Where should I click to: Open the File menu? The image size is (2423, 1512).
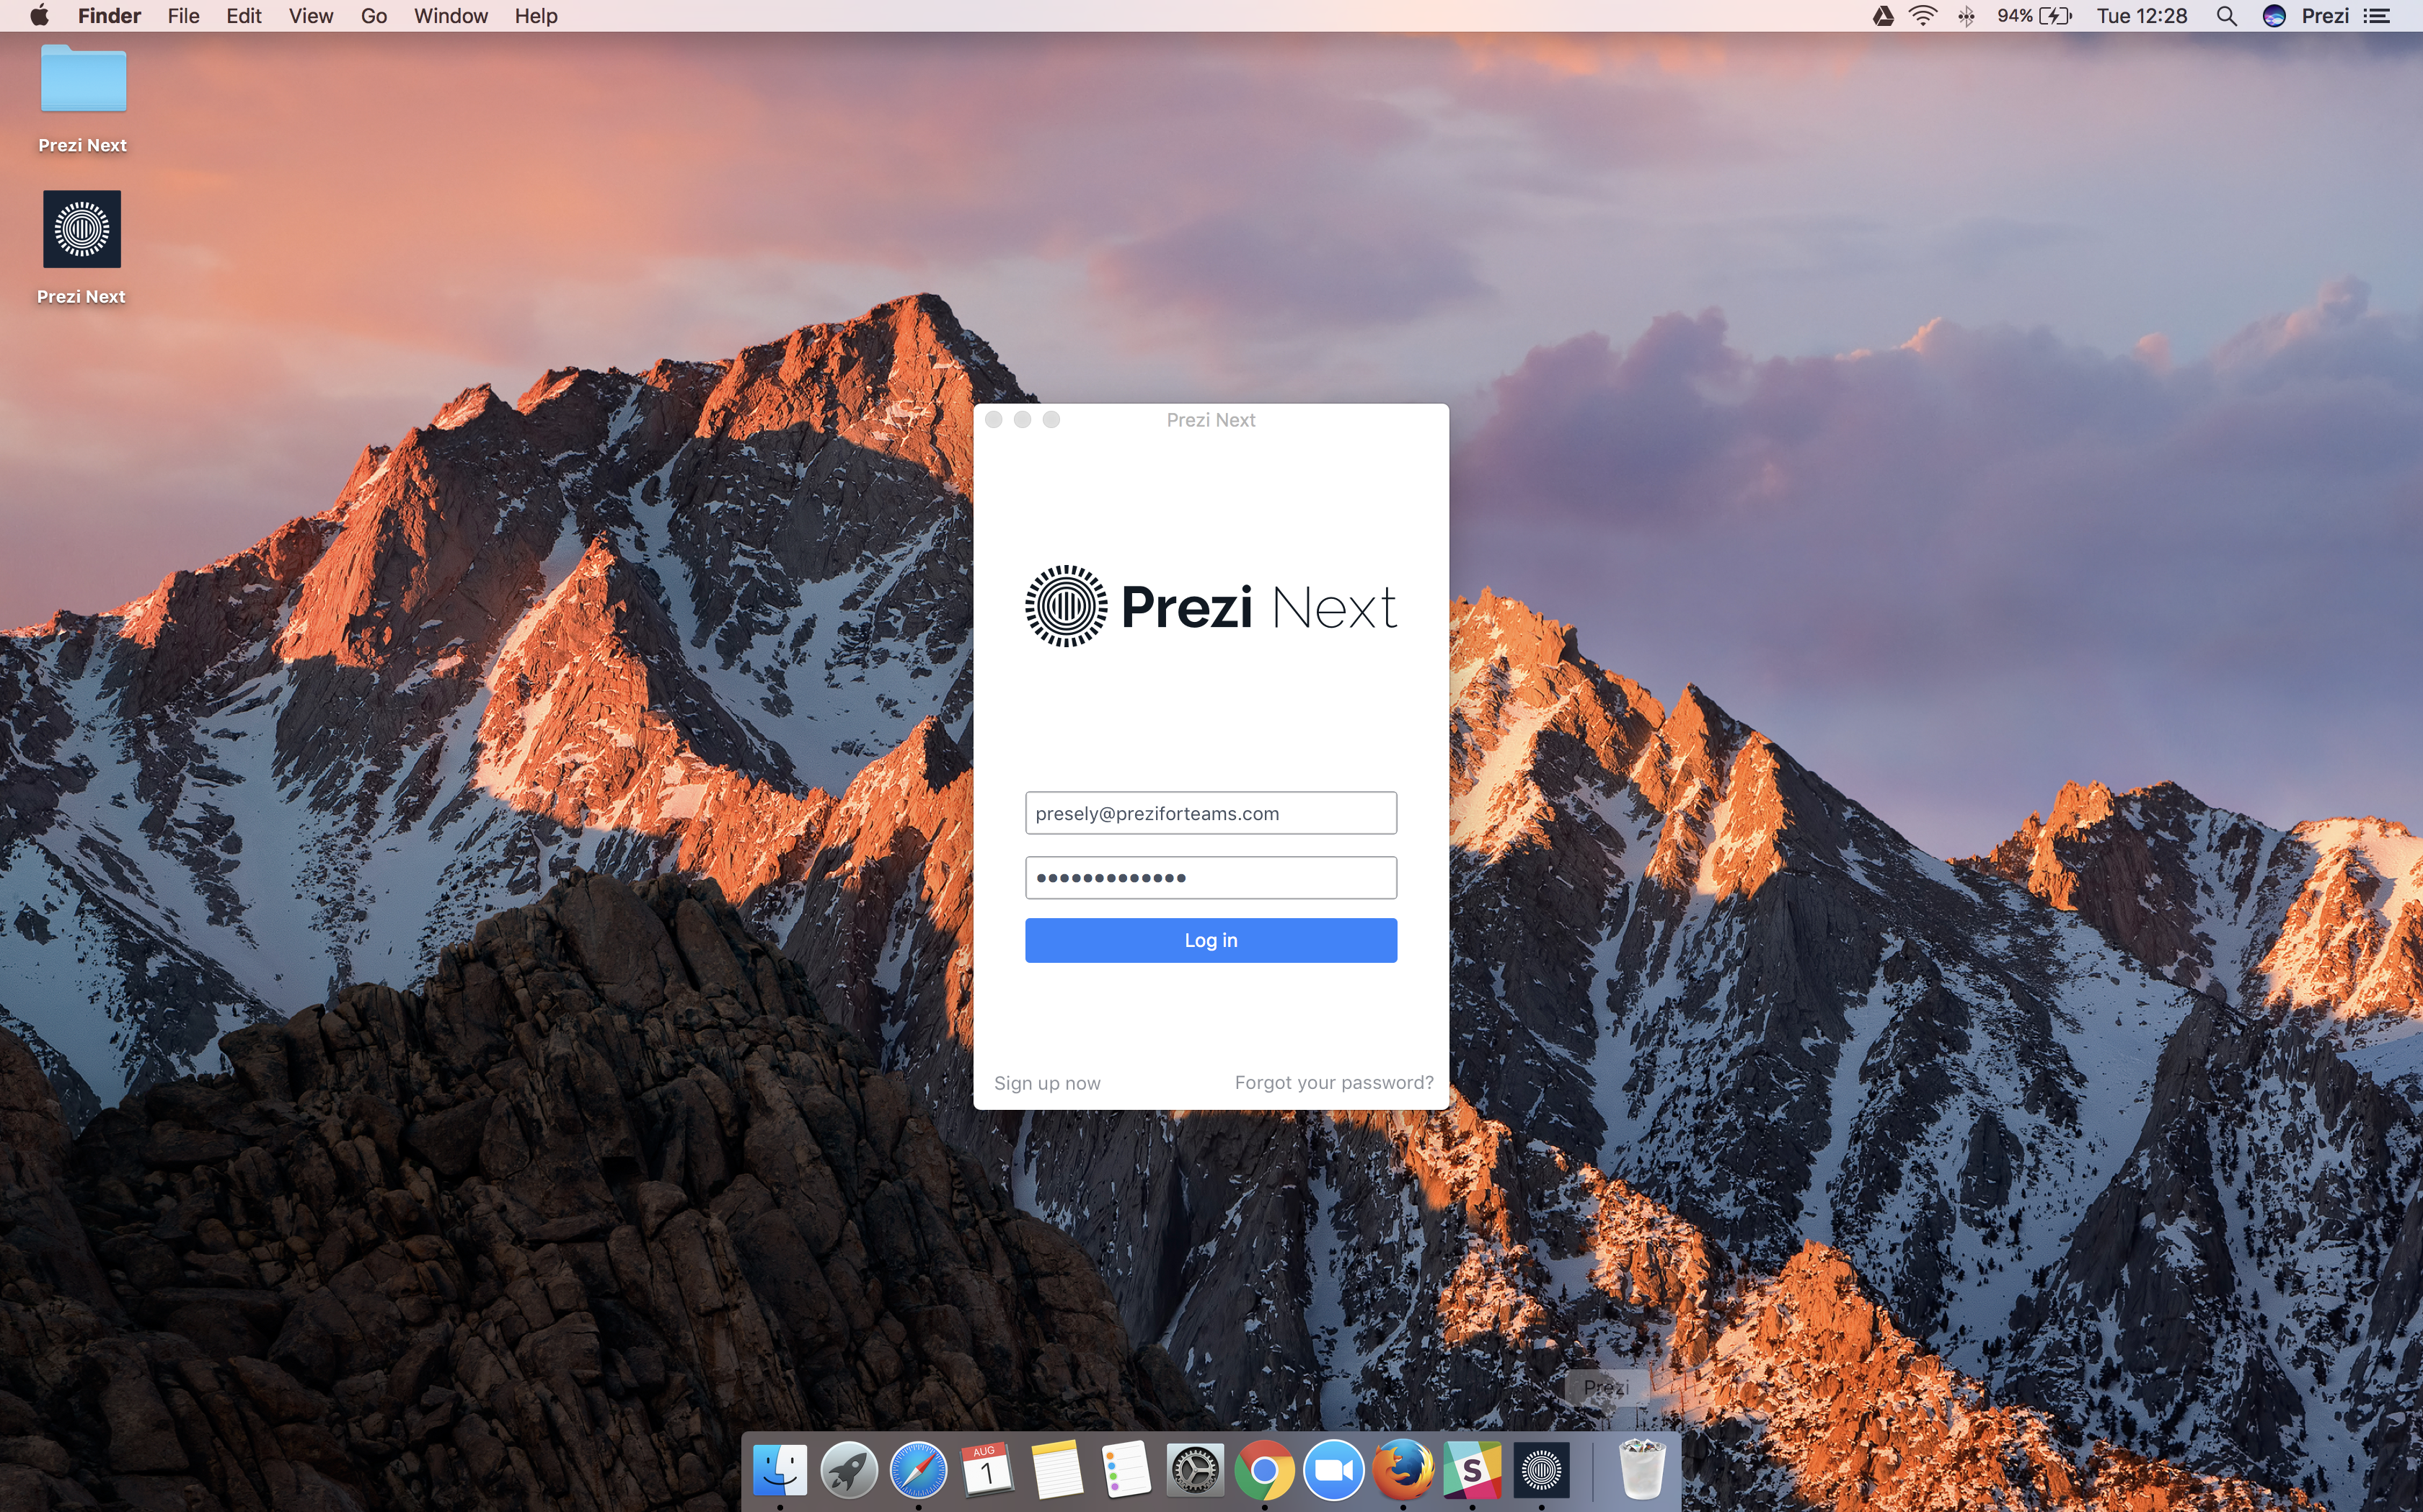(x=183, y=16)
